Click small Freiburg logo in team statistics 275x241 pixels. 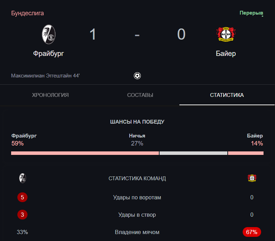pos(23,178)
